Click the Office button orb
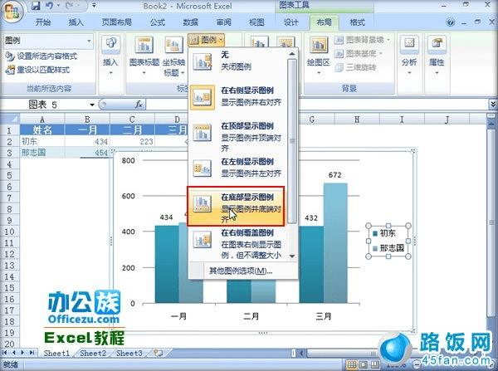The height and width of the screenshot is (371, 498). click(x=12, y=12)
